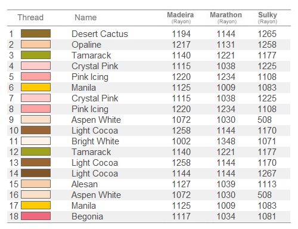Viewport: 298px width, 229px height.
Task: Click the Thread column header
Action: point(30,17)
